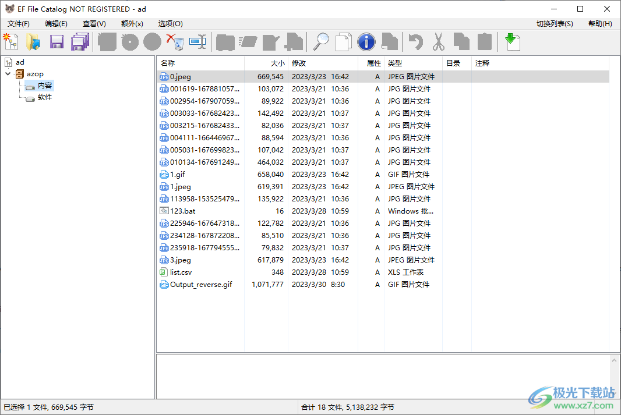Open the 查看(V) menu
The width and height of the screenshot is (621, 415).
(x=94, y=24)
